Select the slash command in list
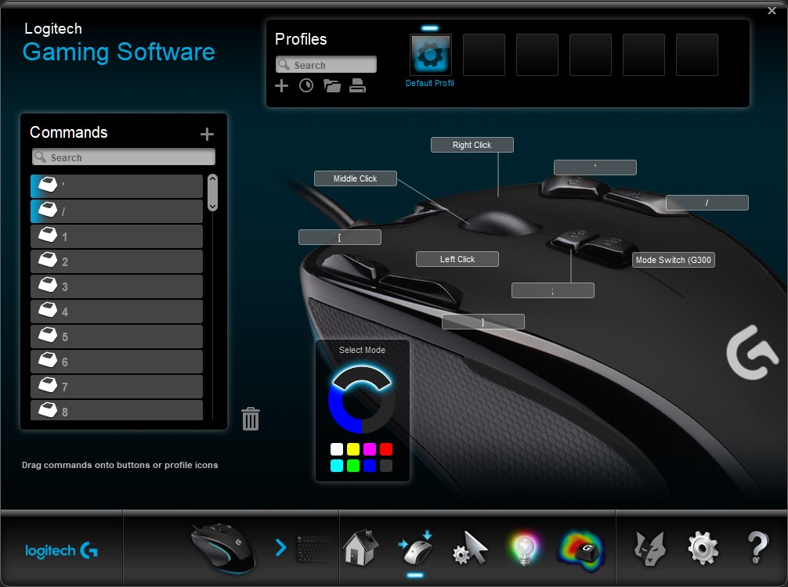Viewport: 788px width, 587px height. point(117,211)
